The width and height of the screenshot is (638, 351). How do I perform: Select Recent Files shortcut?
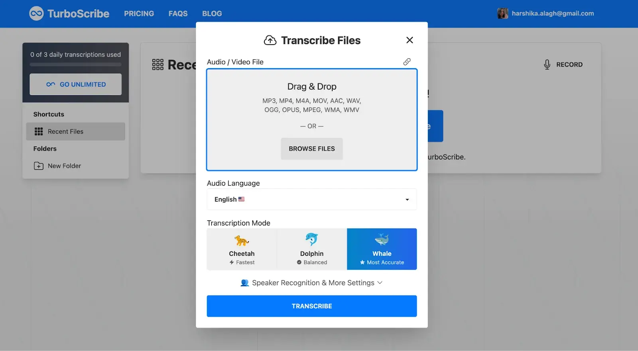[76, 131]
